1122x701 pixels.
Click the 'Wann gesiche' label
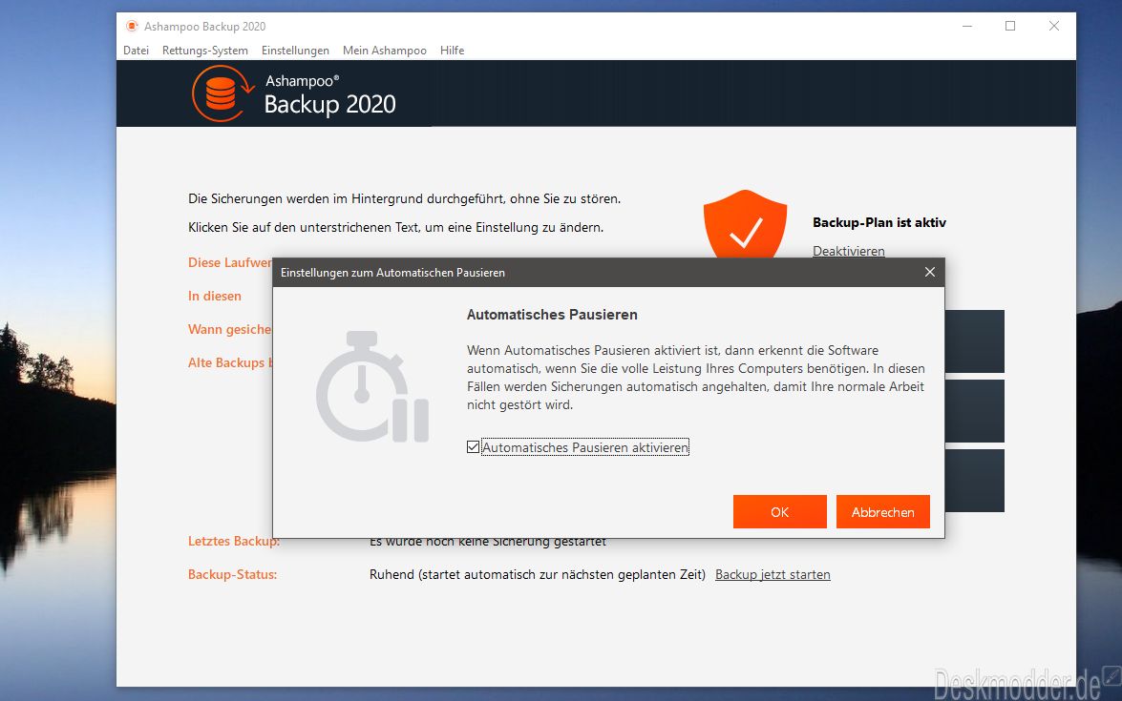[x=230, y=329]
